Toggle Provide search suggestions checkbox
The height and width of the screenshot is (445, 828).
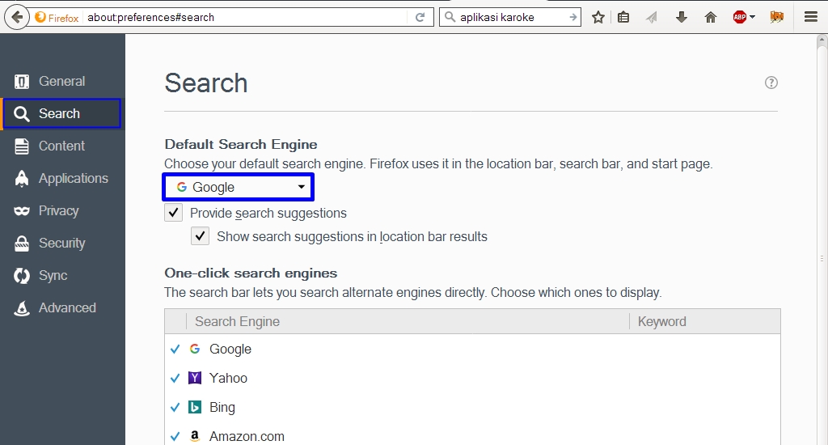point(173,213)
